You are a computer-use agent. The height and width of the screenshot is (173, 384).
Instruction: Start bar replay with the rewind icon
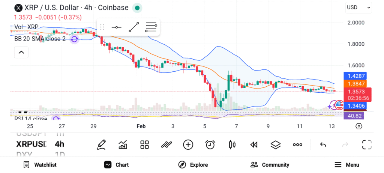pyautogui.click(x=254, y=144)
